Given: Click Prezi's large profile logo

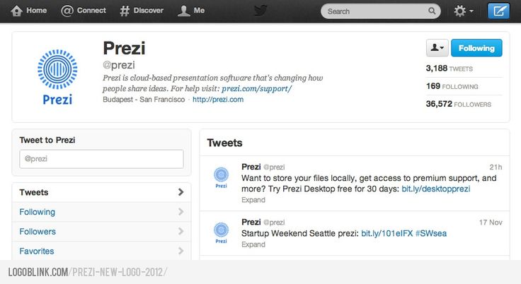Looking at the screenshot, I should 57,77.
